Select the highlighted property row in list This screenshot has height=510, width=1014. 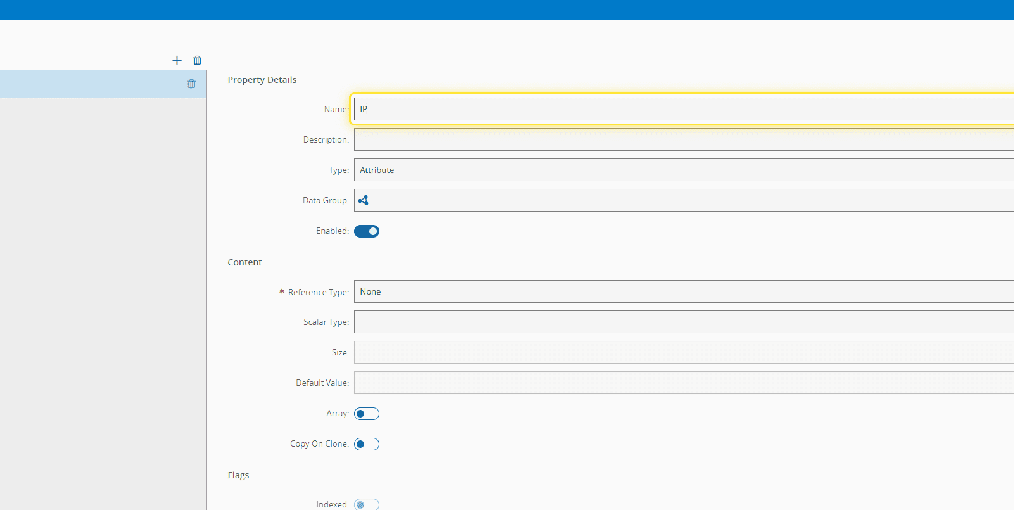tap(89, 84)
